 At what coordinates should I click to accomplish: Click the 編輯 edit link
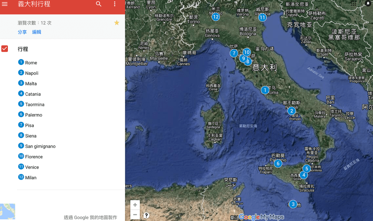(37, 32)
